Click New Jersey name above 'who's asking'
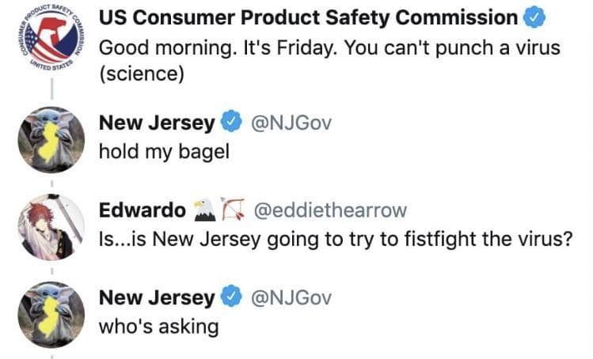 [x=156, y=298]
